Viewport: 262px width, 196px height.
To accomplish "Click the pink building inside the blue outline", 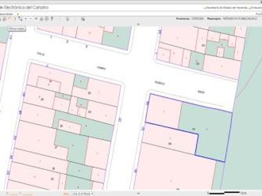I will pos(164,109).
